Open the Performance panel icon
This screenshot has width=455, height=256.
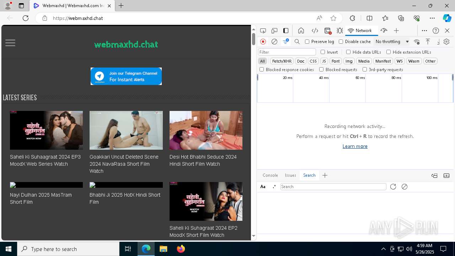pyautogui.click(x=384, y=31)
